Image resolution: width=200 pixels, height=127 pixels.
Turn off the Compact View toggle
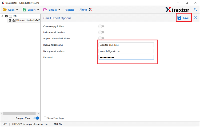pos(36,118)
